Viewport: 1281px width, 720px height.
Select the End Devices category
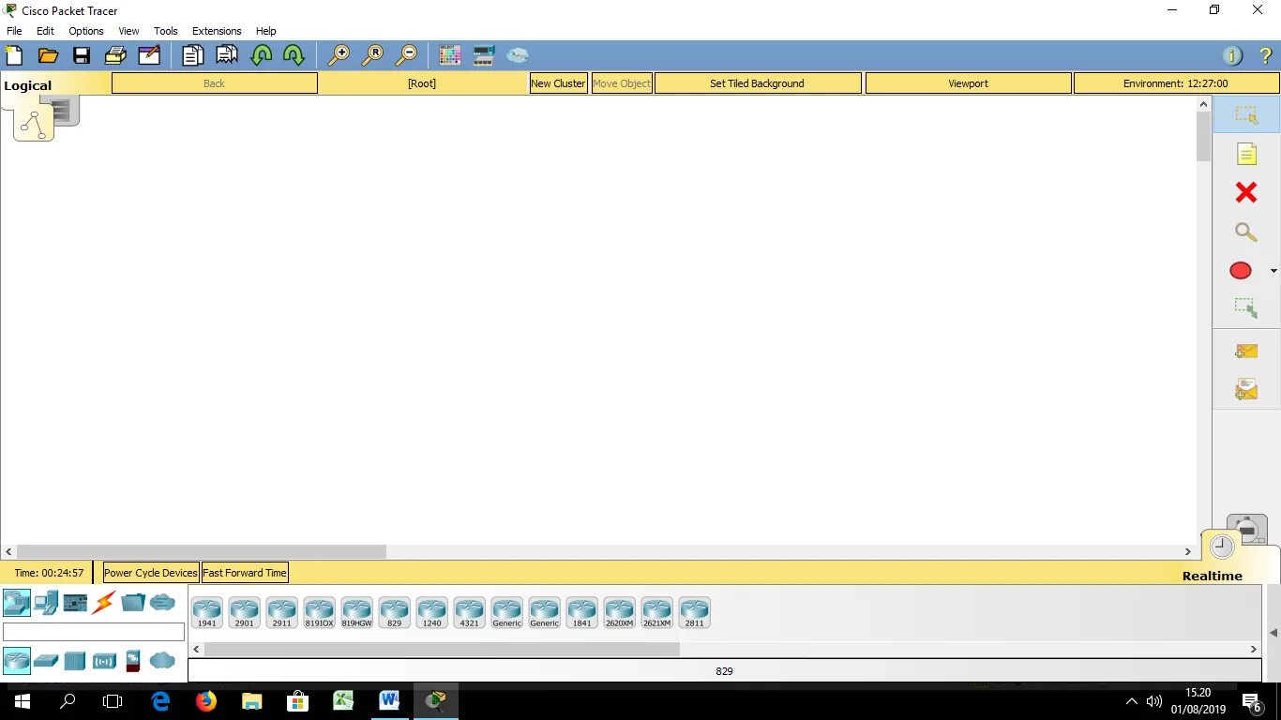click(x=46, y=602)
